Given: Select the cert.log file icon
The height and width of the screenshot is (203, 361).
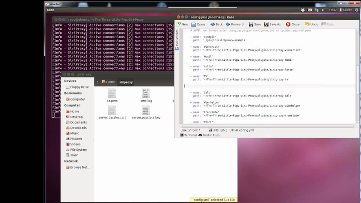Looking at the screenshot, I should click(x=146, y=93).
